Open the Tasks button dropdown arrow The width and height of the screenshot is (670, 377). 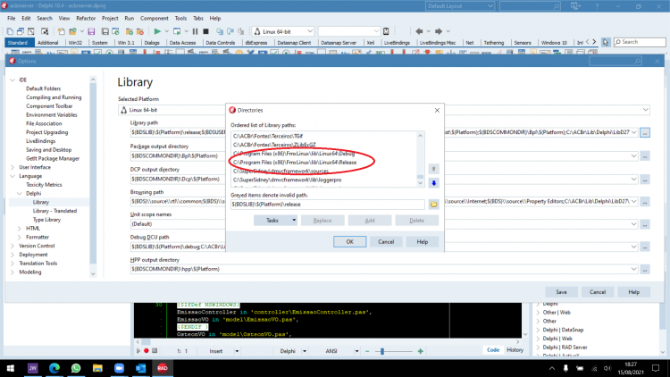pyautogui.click(x=294, y=221)
